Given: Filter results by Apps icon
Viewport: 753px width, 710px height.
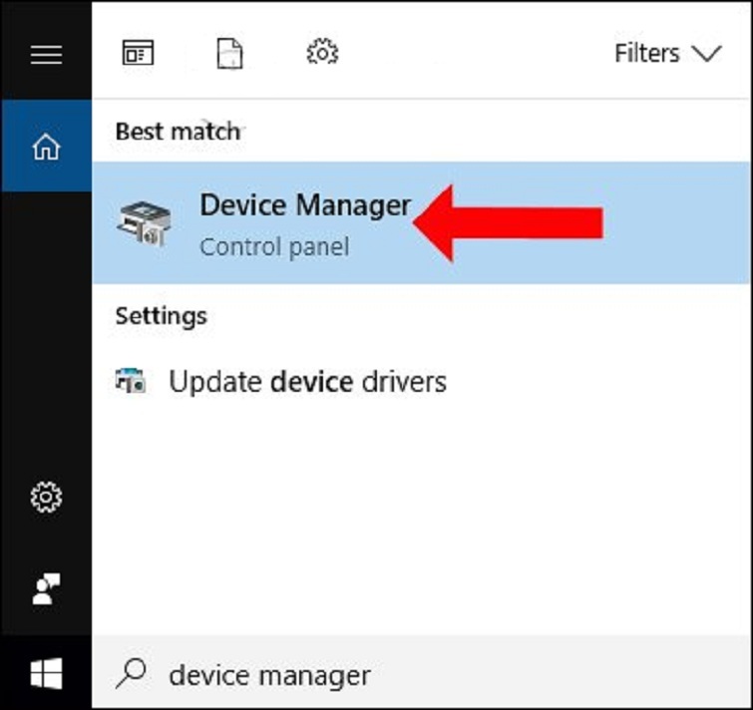Looking at the screenshot, I should point(138,53).
